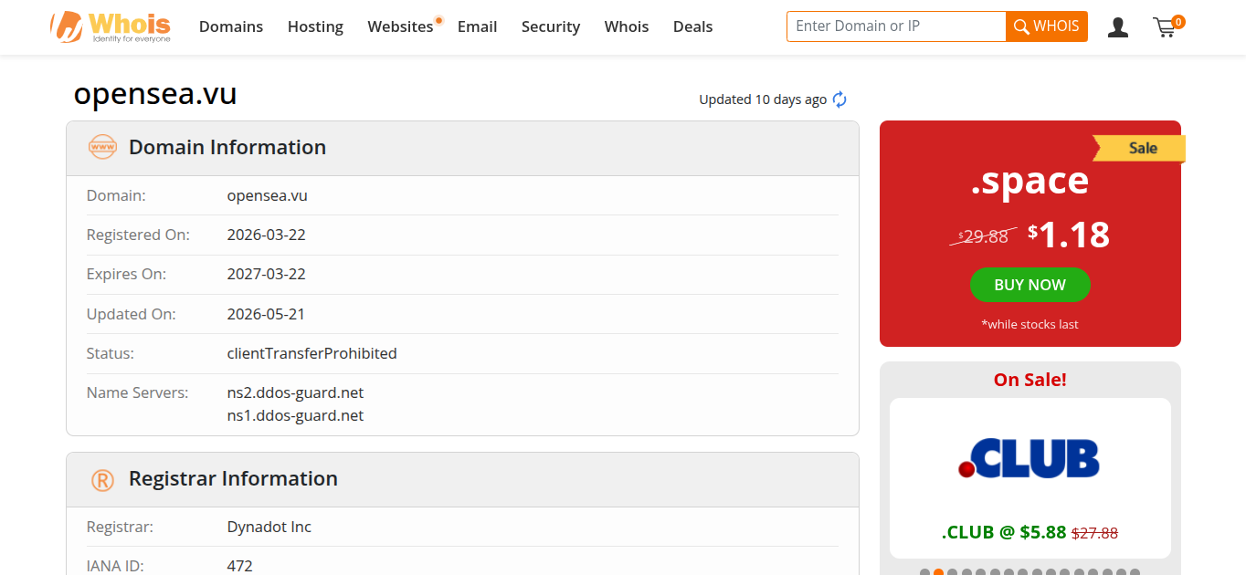Click the Whois logo in header

point(111,27)
